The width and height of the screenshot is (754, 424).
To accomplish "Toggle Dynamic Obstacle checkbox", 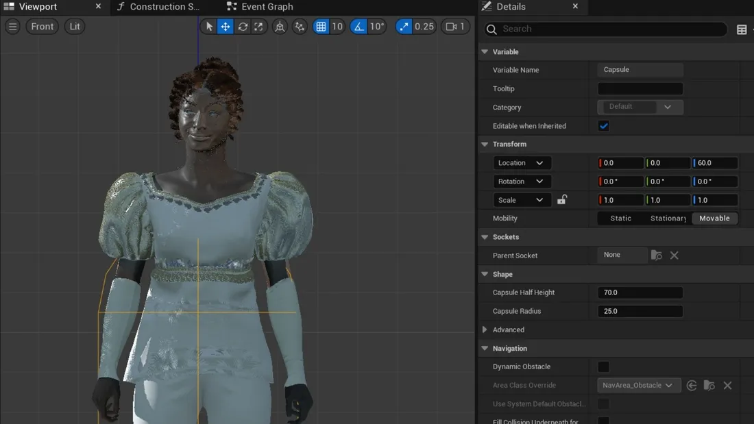I will coord(603,366).
